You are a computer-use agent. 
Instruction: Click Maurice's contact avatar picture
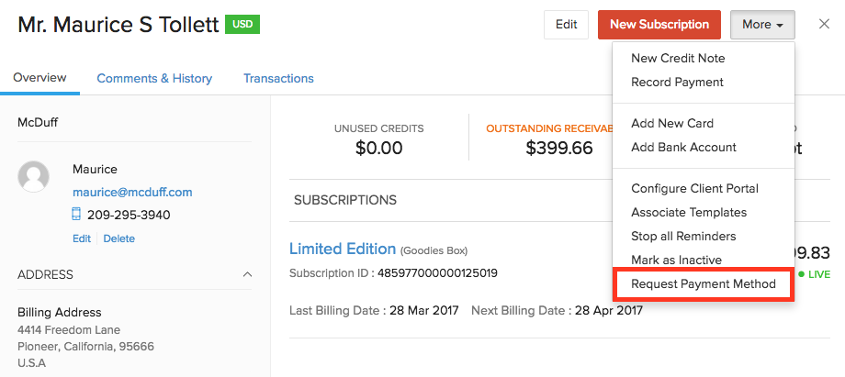(x=34, y=177)
